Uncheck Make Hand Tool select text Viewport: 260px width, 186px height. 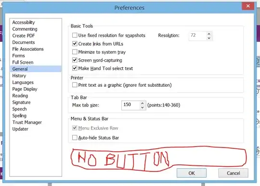75,68
